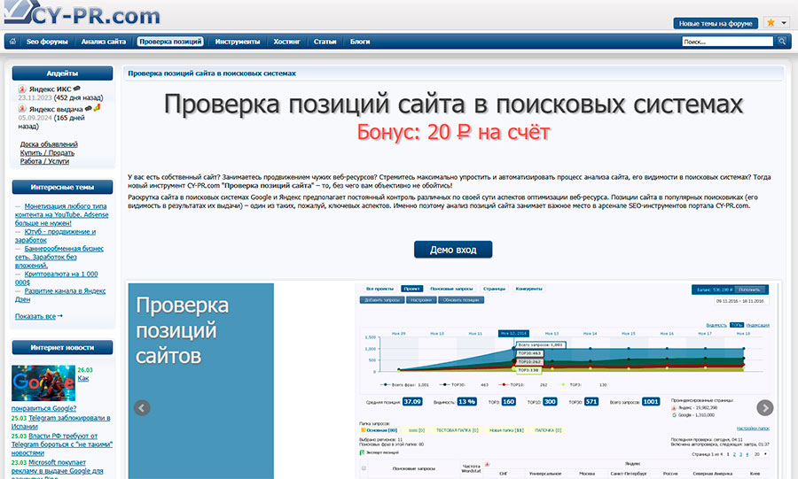Open Блоги menu item

click(x=360, y=42)
